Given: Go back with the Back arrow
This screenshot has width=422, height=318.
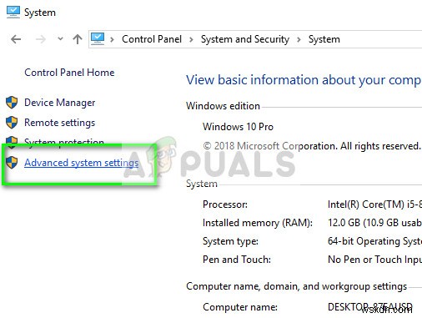Looking at the screenshot, I should (16, 39).
